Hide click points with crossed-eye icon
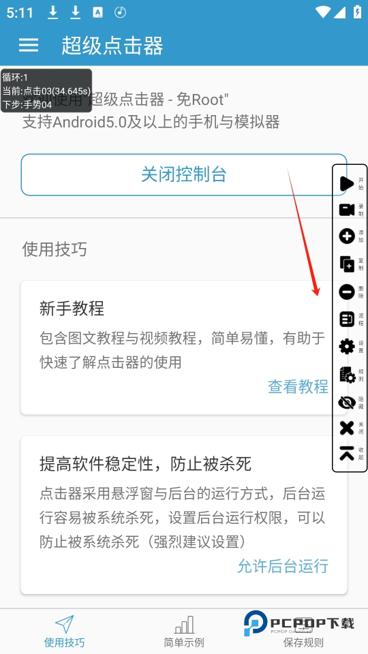The image size is (368, 654). point(347,403)
